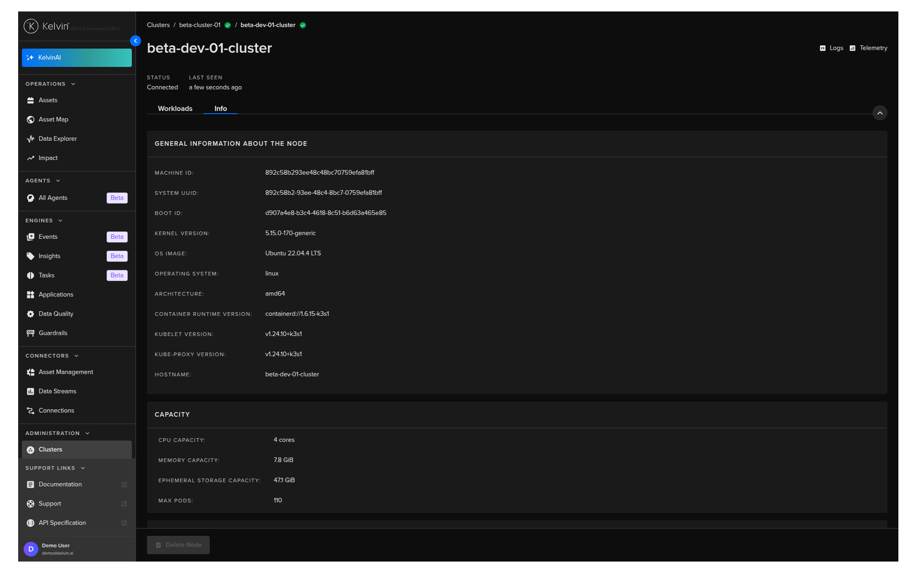The image size is (917, 573).
Task: Click memory capacity 7.8 GiB
Action: (284, 460)
